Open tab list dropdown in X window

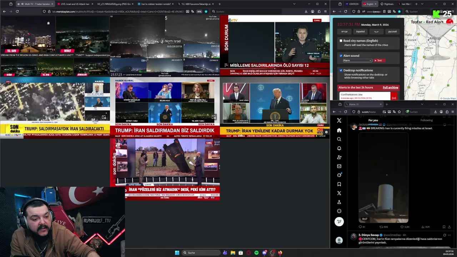click(x=422, y=104)
